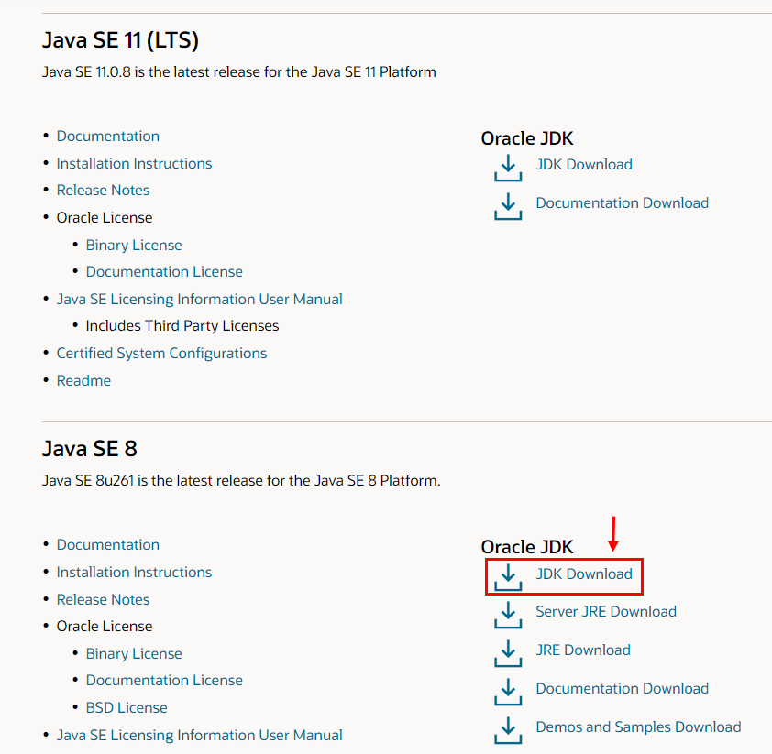Viewport: 772px width, 754px height.
Task: Open the Certified System Configurations link
Action: [x=161, y=353]
